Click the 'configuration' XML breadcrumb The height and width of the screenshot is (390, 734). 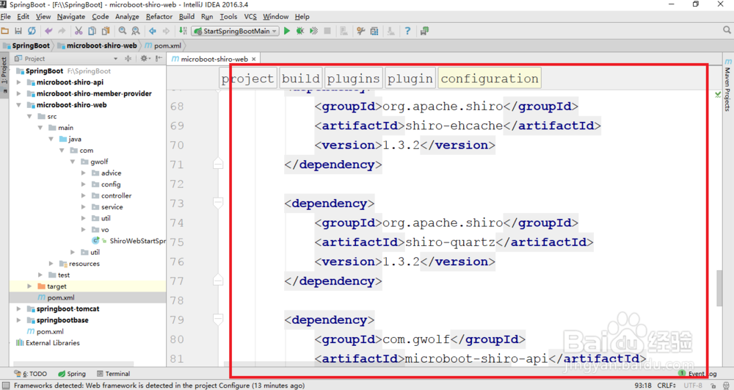(x=490, y=78)
